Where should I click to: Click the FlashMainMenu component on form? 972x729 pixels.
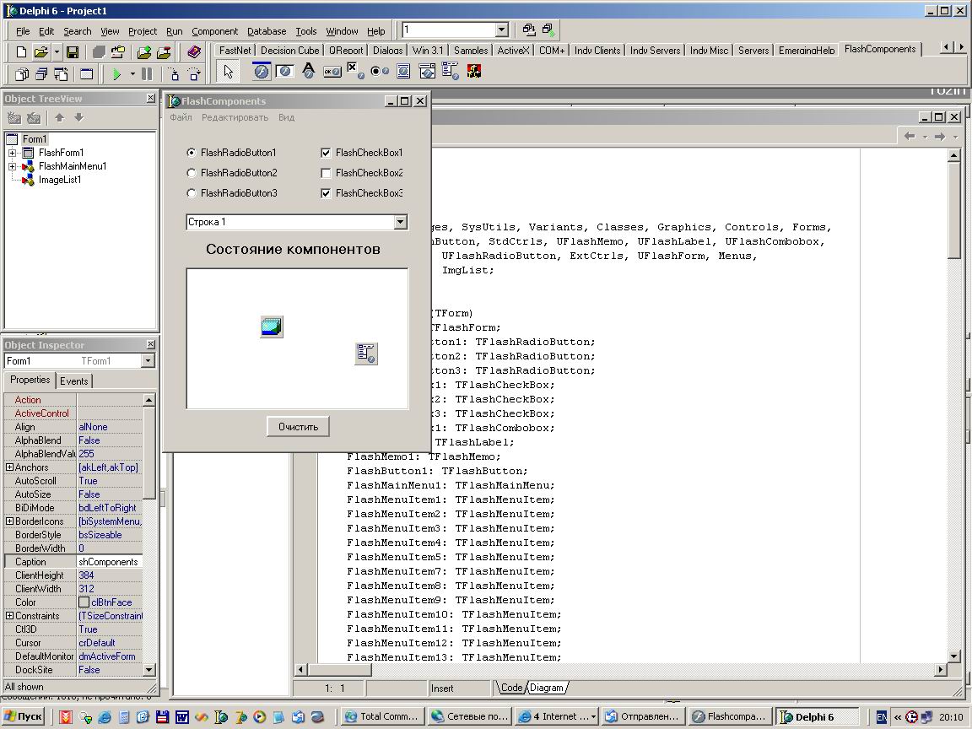click(365, 354)
